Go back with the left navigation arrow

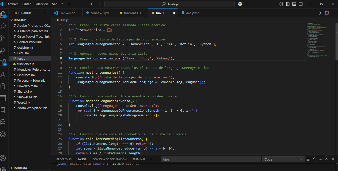tap(92, 4)
